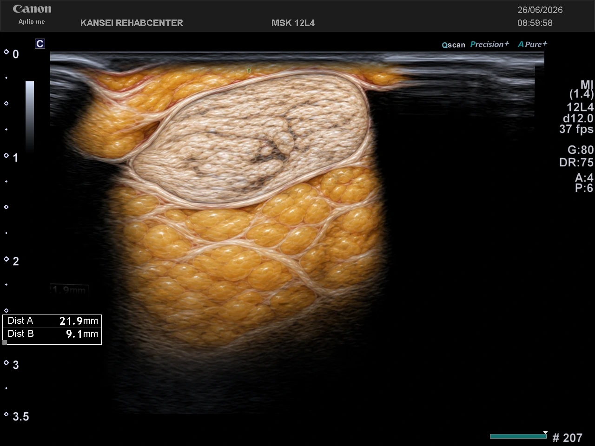
Task: Select the Dist A measurement row
Action: [52, 321]
